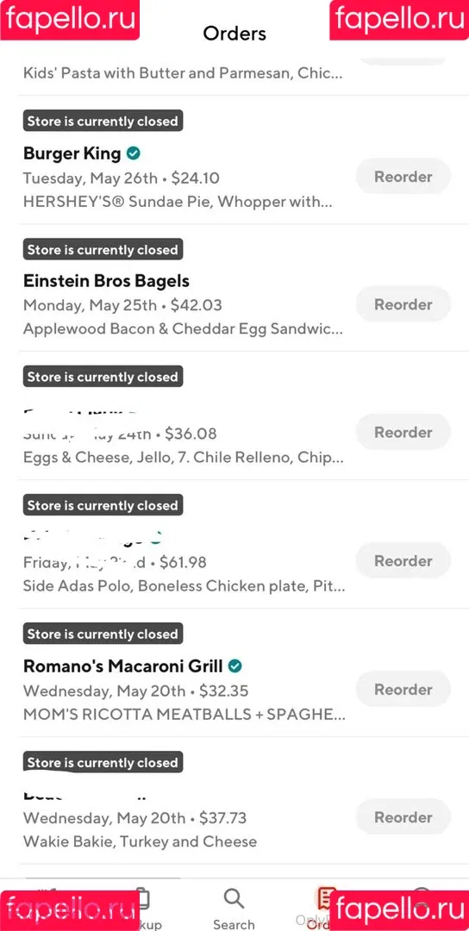Tap the Orders page title

coord(234,34)
